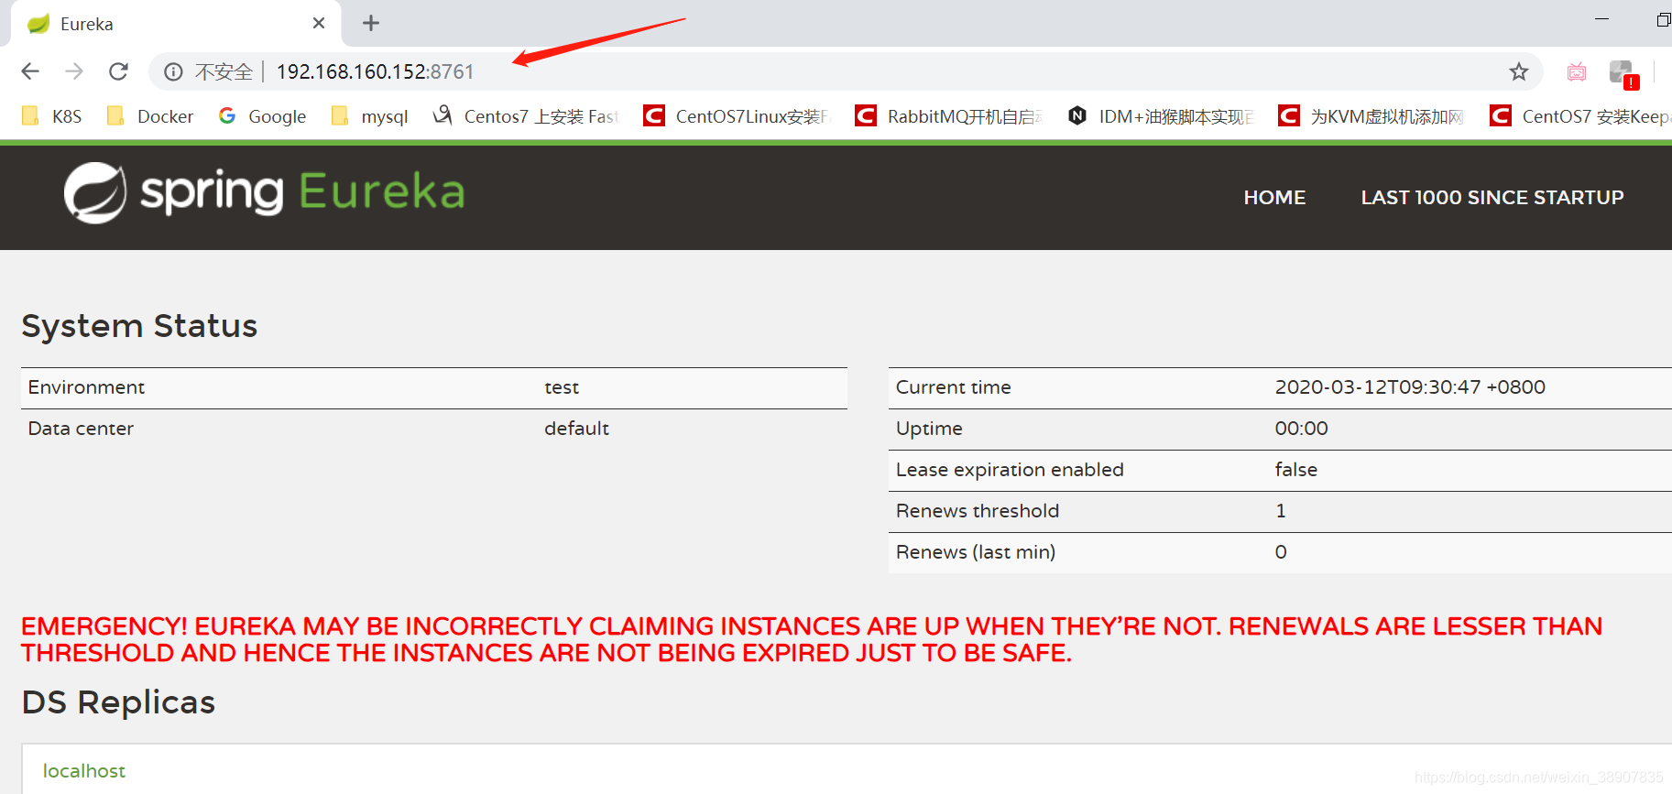Open LAST 1000 SINCE STARTUP page
Image resolution: width=1672 pixels, height=794 pixels.
tap(1492, 198)
